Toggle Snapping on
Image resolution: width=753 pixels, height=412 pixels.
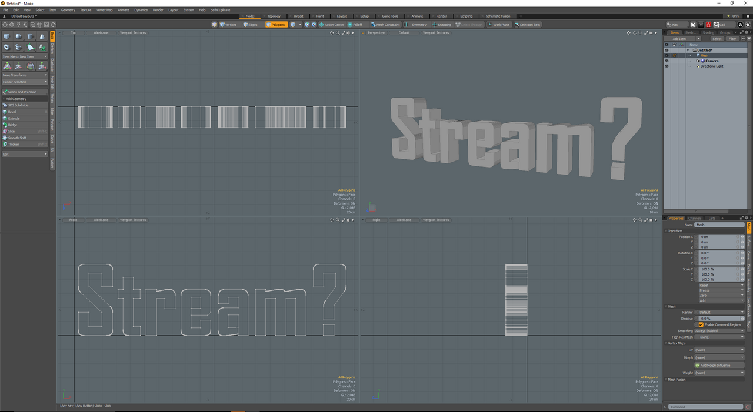pyautogui.click(x=442, y=25)
